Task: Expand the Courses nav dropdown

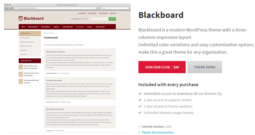Action: pyautogui.click(x=56, y=27)
